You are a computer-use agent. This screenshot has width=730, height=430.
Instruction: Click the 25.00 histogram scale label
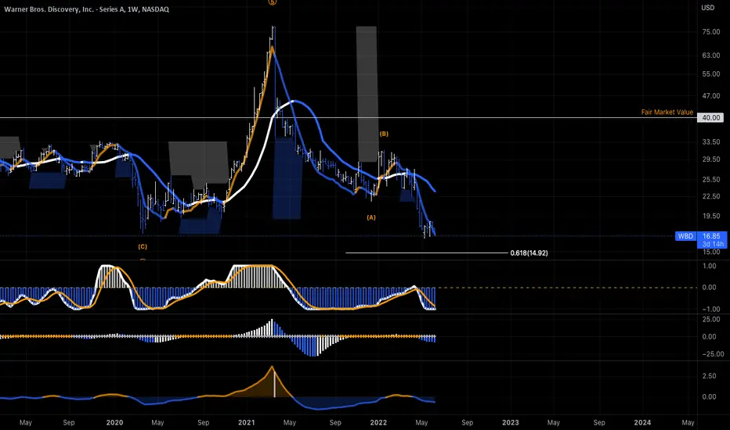click(711, 319)
